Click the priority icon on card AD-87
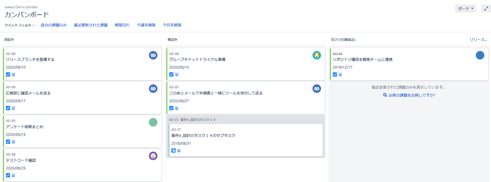The height and width of the screenshot is (182, 491). [177, 108]
